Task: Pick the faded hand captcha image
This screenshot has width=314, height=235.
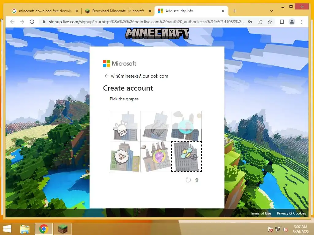Action: [155, 126]
